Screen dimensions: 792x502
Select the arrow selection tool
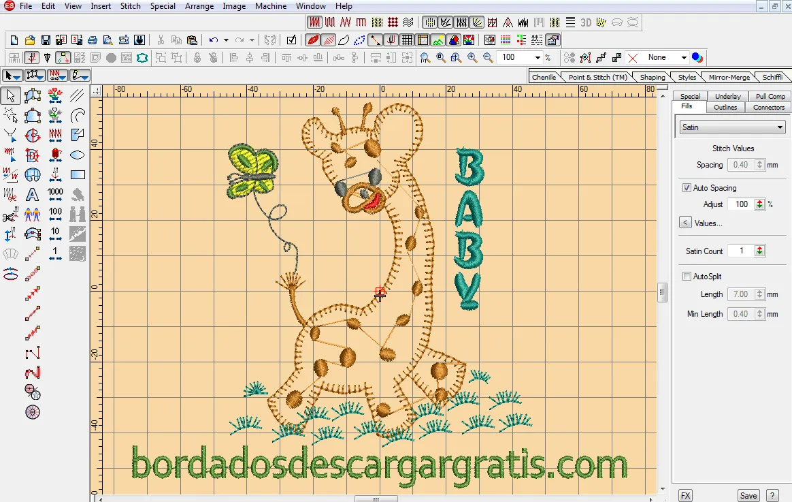(x=11, y=96)
